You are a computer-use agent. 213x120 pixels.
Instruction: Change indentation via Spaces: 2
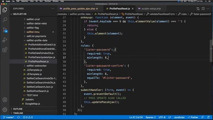[x=150, y=117]
